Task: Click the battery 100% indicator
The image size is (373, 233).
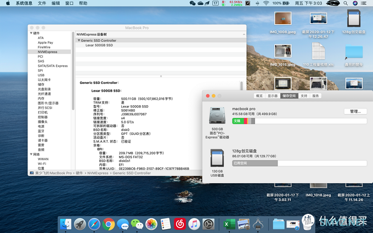Action: pyautogui.click(x=281, y=3)
